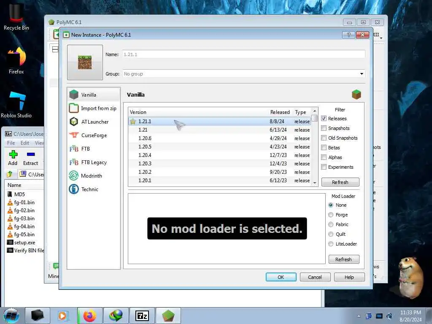Open Roblox Studio desktop shortcut
The height and width of the screenshot is (324, 432).
16,105
